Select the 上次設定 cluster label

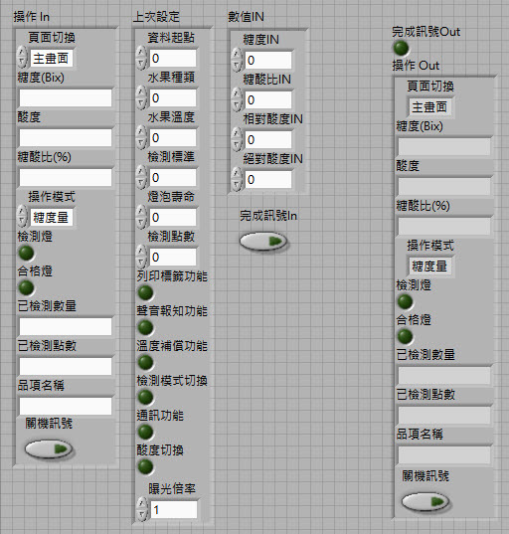156,16
